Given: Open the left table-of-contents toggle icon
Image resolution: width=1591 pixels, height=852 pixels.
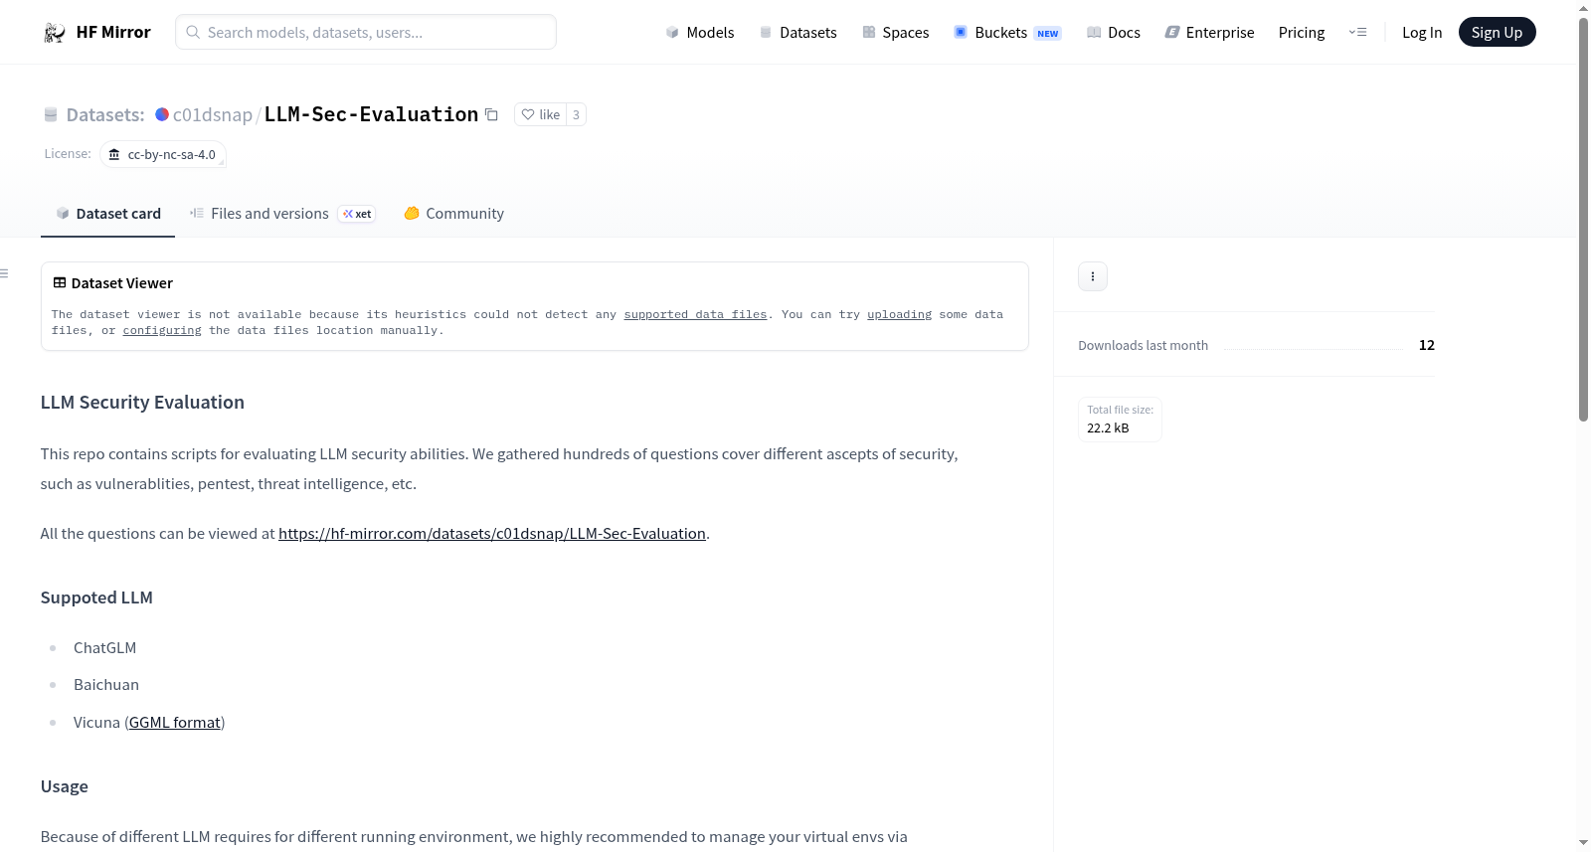Looking at the screenshot, I should pos(5,273).
